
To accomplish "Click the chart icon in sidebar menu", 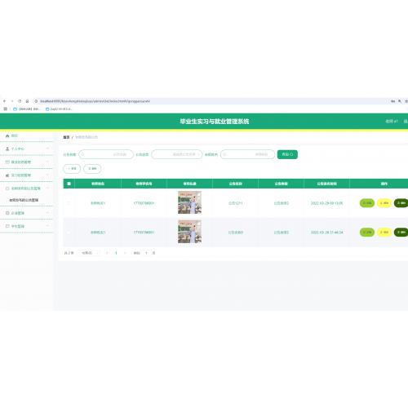I will (7, 175).
